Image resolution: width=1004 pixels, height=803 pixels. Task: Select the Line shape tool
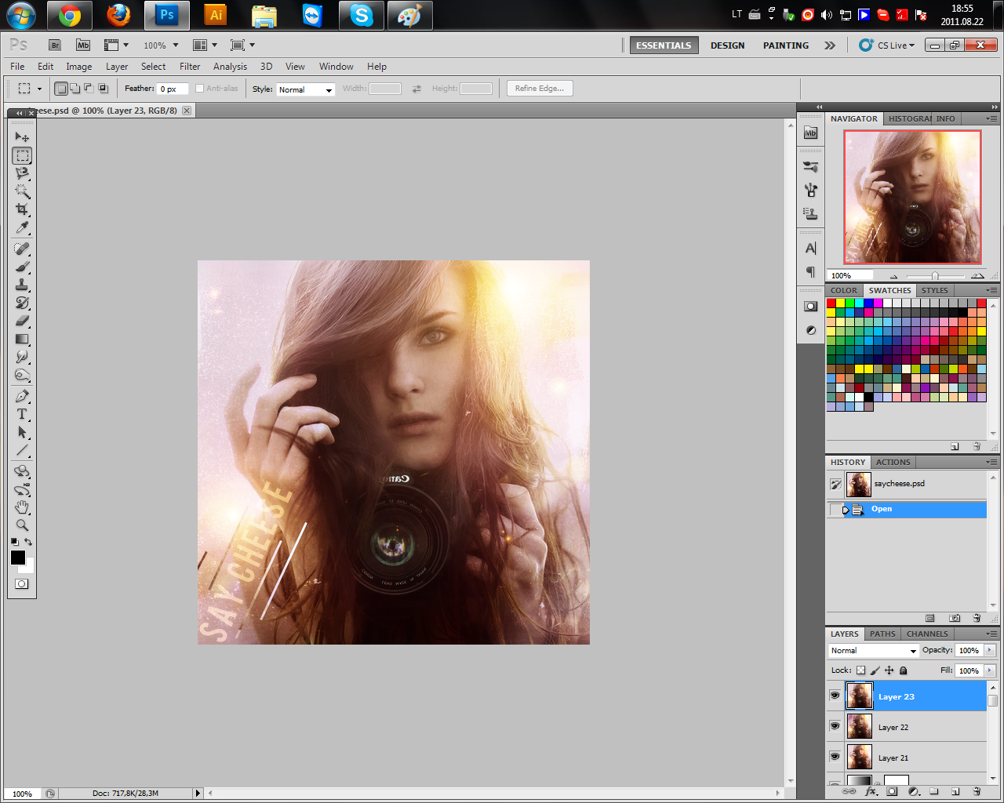[22, 450]
